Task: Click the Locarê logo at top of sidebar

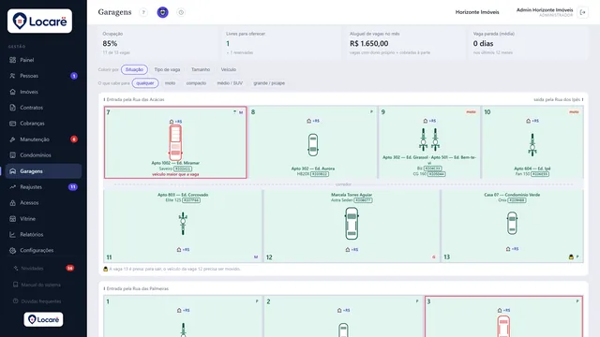Action: 39,21
